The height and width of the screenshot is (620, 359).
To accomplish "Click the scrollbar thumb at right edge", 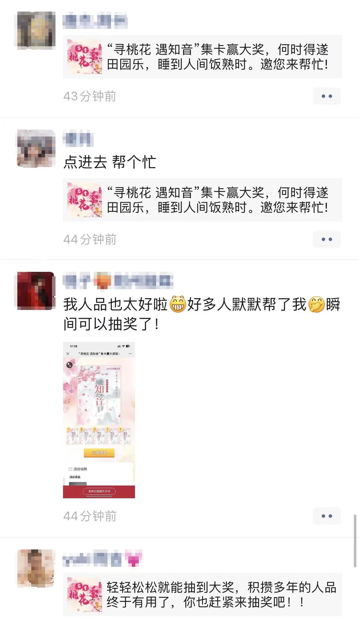I will (x=355, y=541).
